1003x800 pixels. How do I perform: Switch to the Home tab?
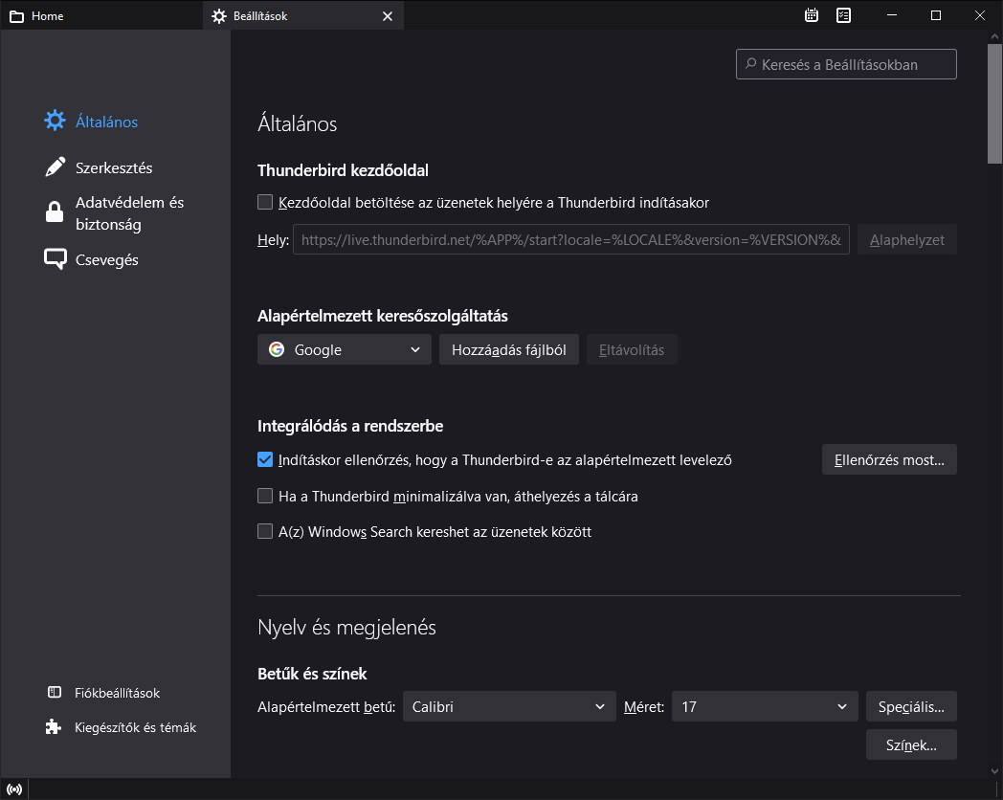[101, 15]
